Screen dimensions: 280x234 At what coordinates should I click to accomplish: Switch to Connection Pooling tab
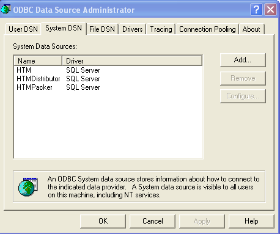[x=207, y=29]
